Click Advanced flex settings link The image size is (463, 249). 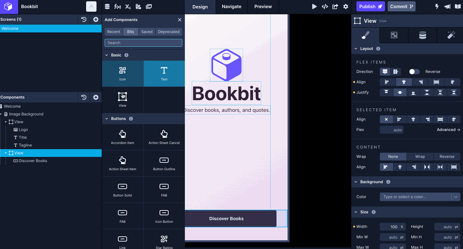(448, 129)
